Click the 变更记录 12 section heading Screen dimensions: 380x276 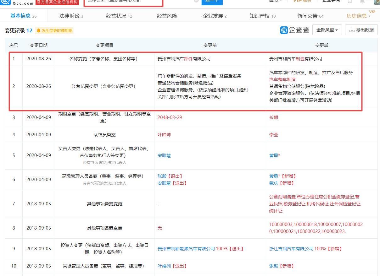(19, 30)
